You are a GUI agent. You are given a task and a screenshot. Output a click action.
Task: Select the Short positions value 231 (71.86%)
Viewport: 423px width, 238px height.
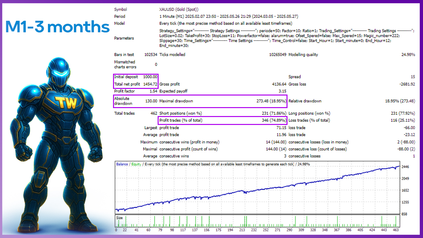(274, 113)
